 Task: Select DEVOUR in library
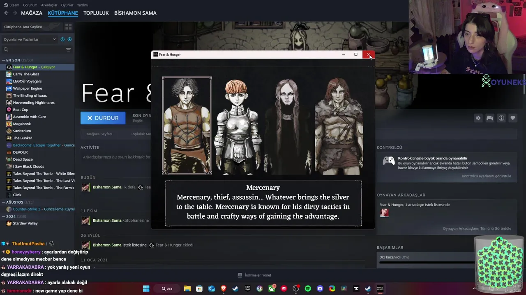coord(37,152)
